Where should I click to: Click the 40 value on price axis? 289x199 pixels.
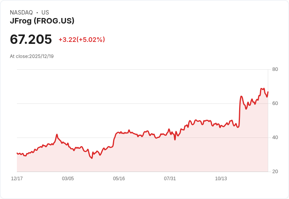coord(275,137)
